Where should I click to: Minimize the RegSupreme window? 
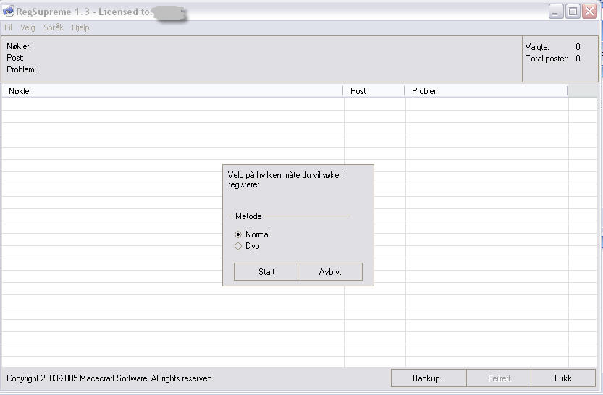coord(556,12)
